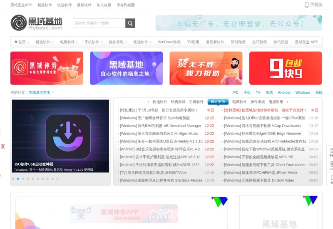The width and height of the screenshot is (333, 229).
Task: Click the search magnifier button
Action: 130,23
